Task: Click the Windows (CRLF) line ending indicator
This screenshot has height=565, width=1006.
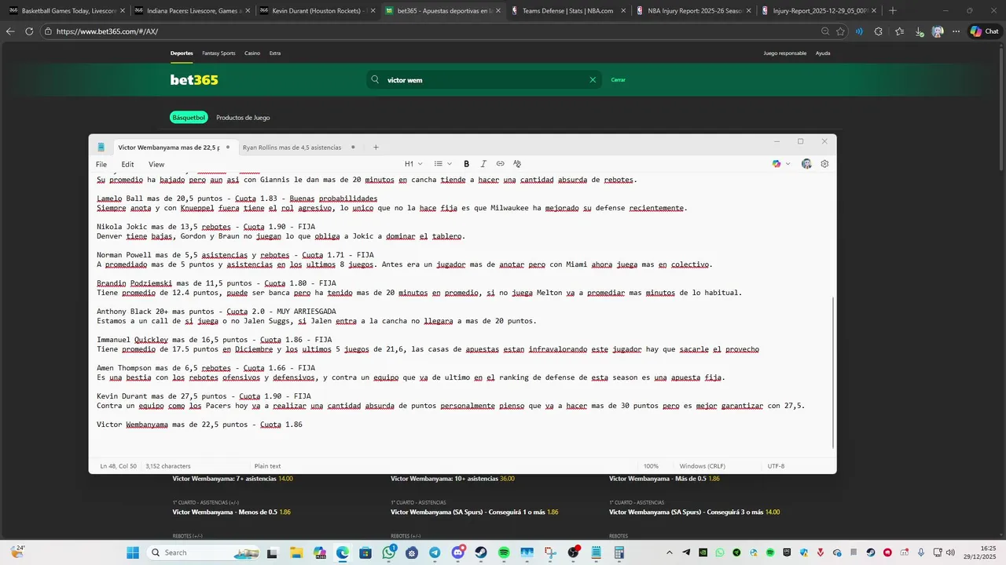Action: (703, 466)
